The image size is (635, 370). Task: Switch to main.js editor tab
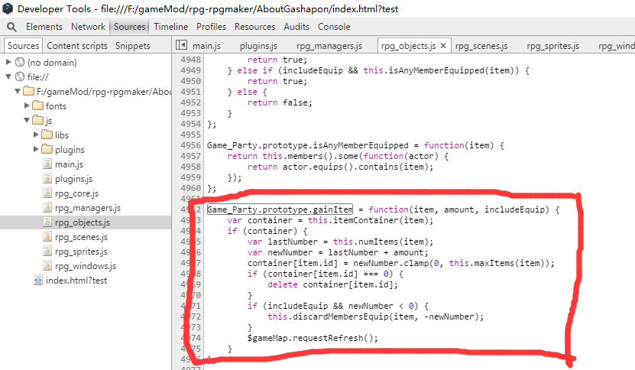206,46
